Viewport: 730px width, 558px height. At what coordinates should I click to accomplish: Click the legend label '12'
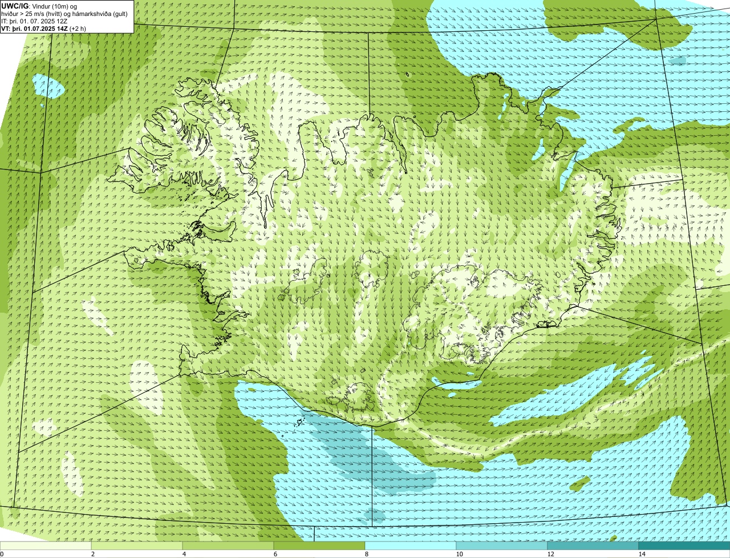tap(550, 554)
